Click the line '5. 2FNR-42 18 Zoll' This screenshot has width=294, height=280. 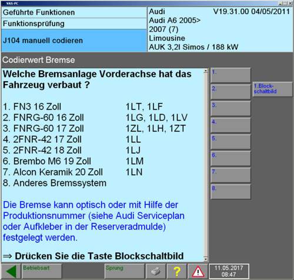point(42,150)
